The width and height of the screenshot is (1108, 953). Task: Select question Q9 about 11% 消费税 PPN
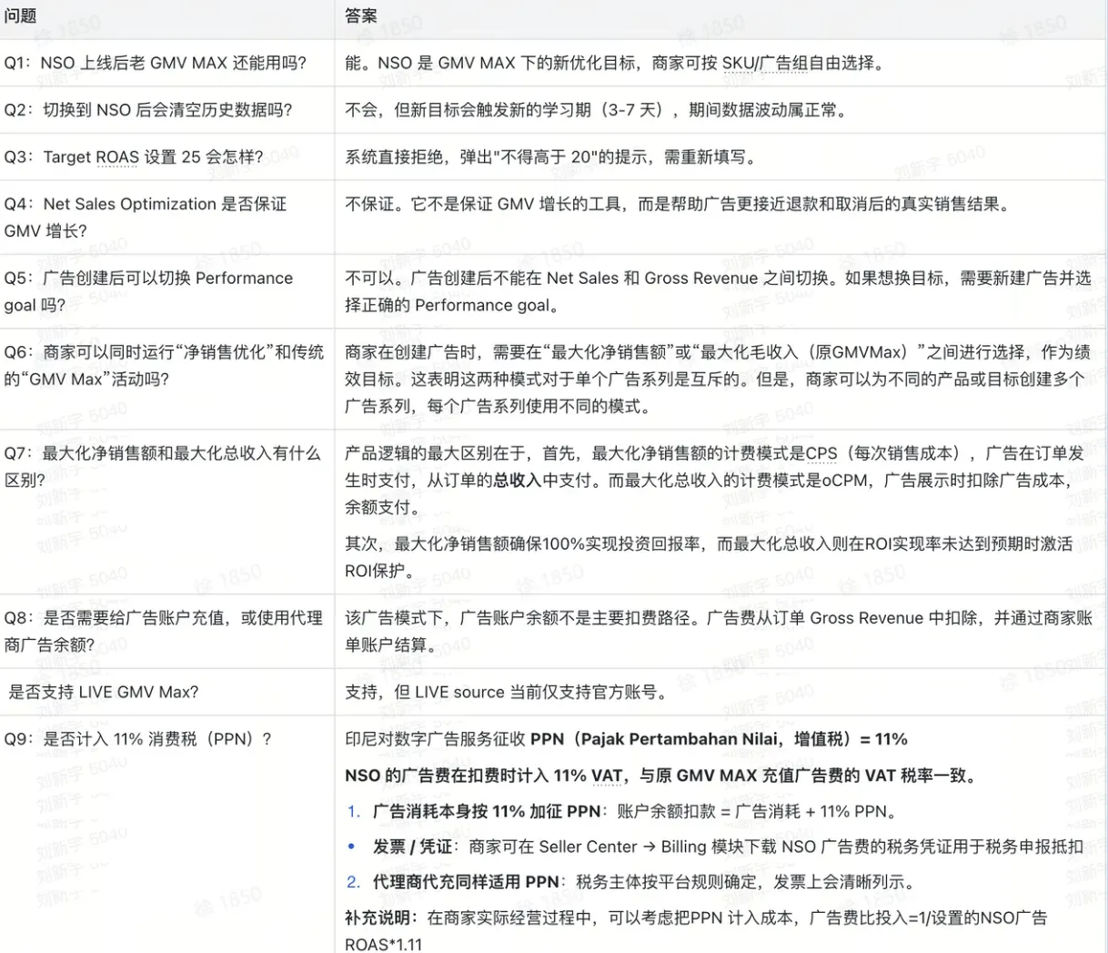pyautogui.click(x=138, y=739)
